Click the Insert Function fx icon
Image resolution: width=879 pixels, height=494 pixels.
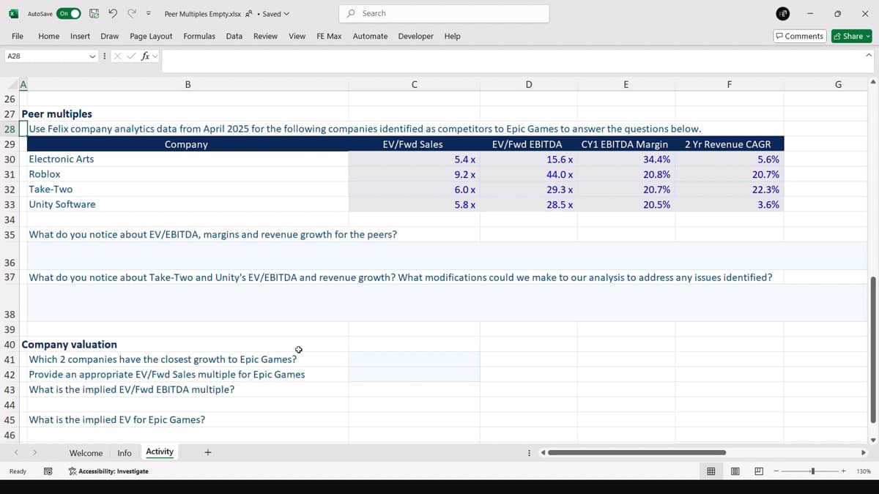[146, 56]
